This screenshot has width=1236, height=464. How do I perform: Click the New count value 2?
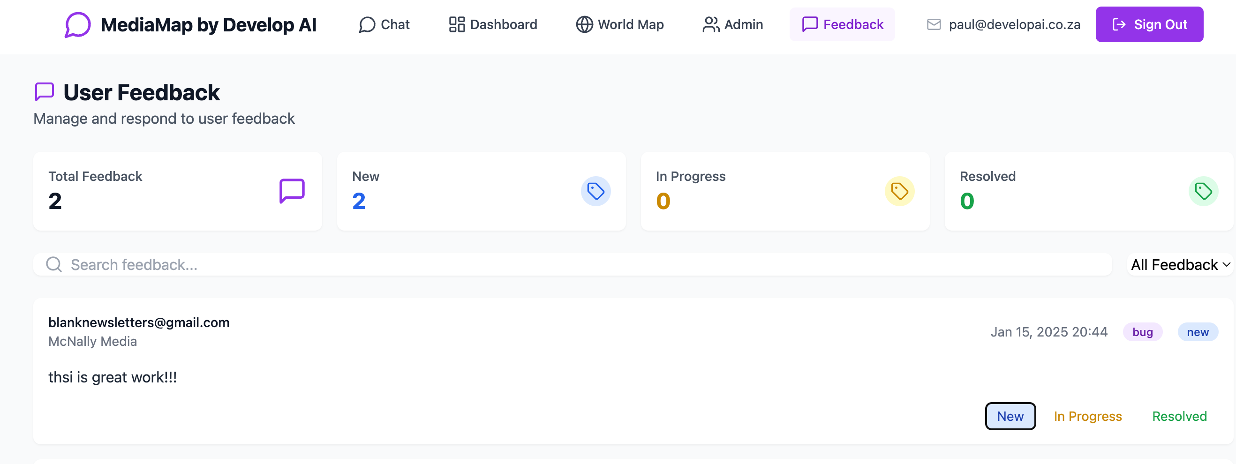click(359, 201)
